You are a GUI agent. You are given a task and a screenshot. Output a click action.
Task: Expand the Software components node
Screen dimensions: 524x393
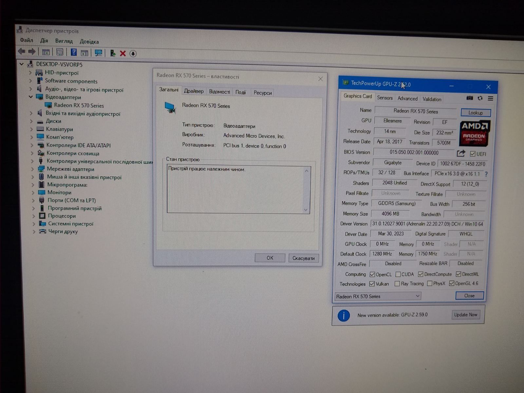pos(30,81)
